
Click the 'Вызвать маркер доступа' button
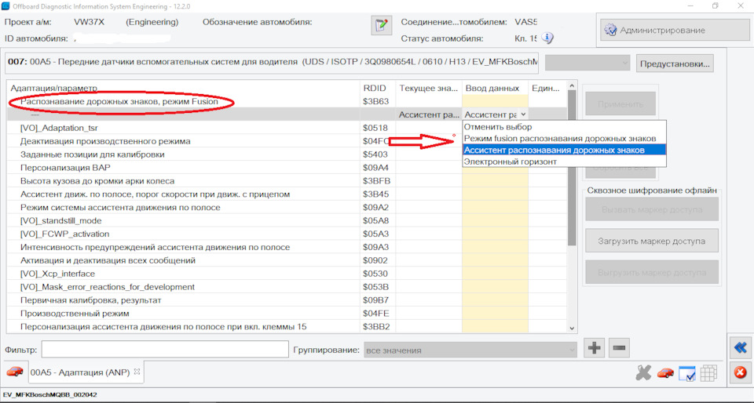(652, 209)
